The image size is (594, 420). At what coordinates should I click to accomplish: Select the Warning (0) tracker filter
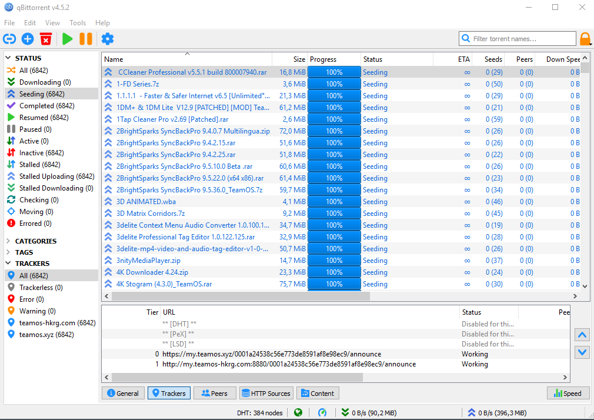pos(51,311)
